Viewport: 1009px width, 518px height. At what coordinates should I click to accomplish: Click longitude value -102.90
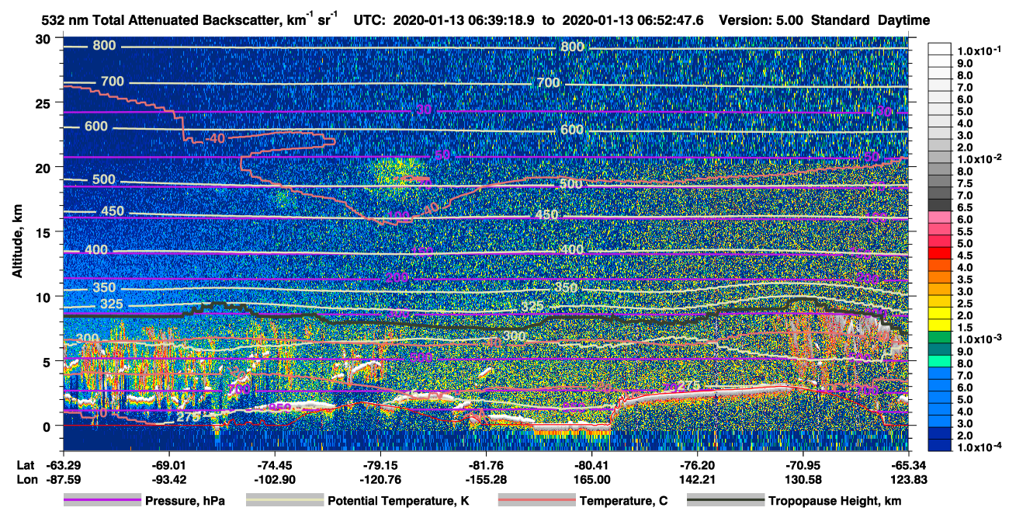coord(274,479)
